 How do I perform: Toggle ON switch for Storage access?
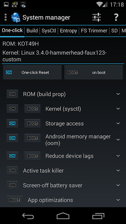(12, 124)
